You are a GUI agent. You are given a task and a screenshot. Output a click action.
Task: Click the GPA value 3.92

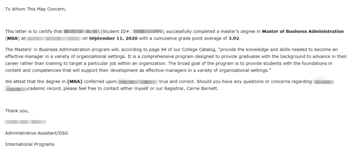click(x=234, y=38)
